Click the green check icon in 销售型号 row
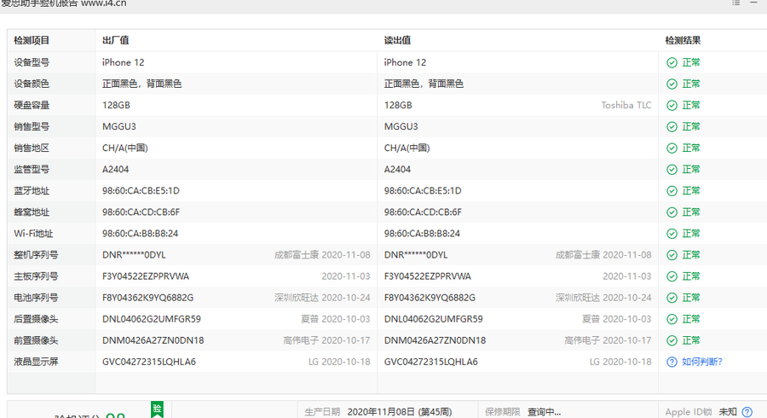This screenshot has width=767, height=418. coord(672,127)
